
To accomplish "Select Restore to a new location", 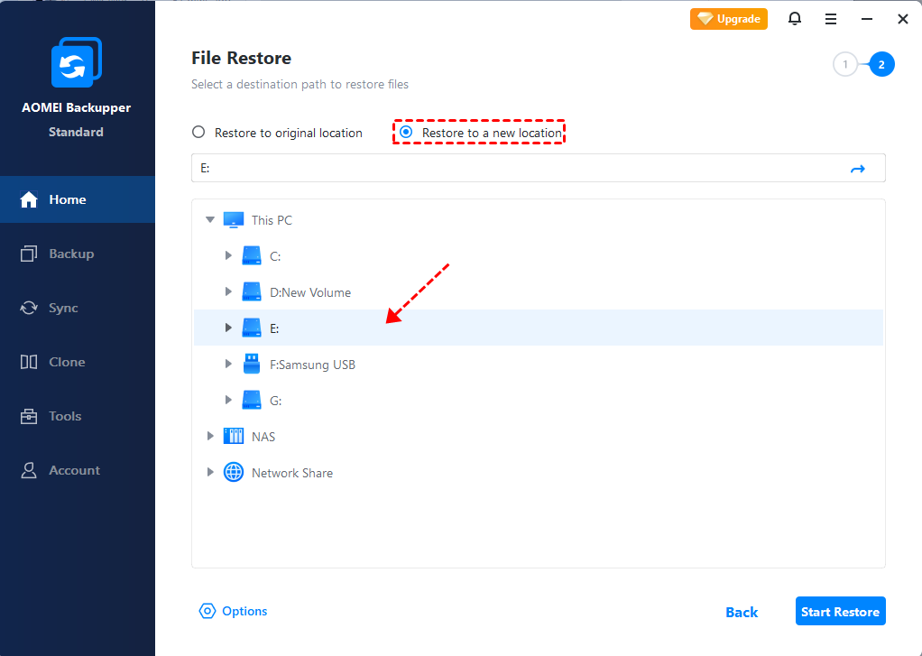I will (406, 133).
